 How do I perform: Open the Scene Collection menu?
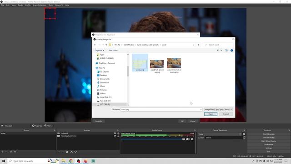click(x=40, y=5)
